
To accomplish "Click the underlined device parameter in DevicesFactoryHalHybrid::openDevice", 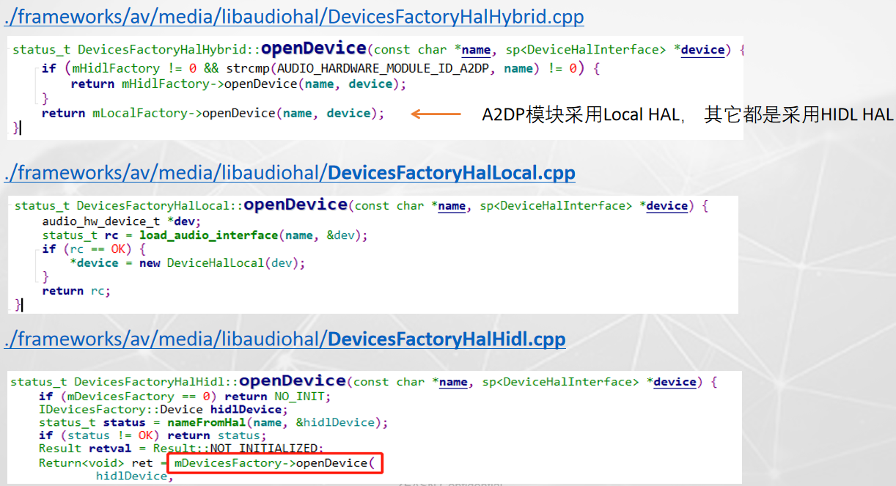I will click(702, 50).
